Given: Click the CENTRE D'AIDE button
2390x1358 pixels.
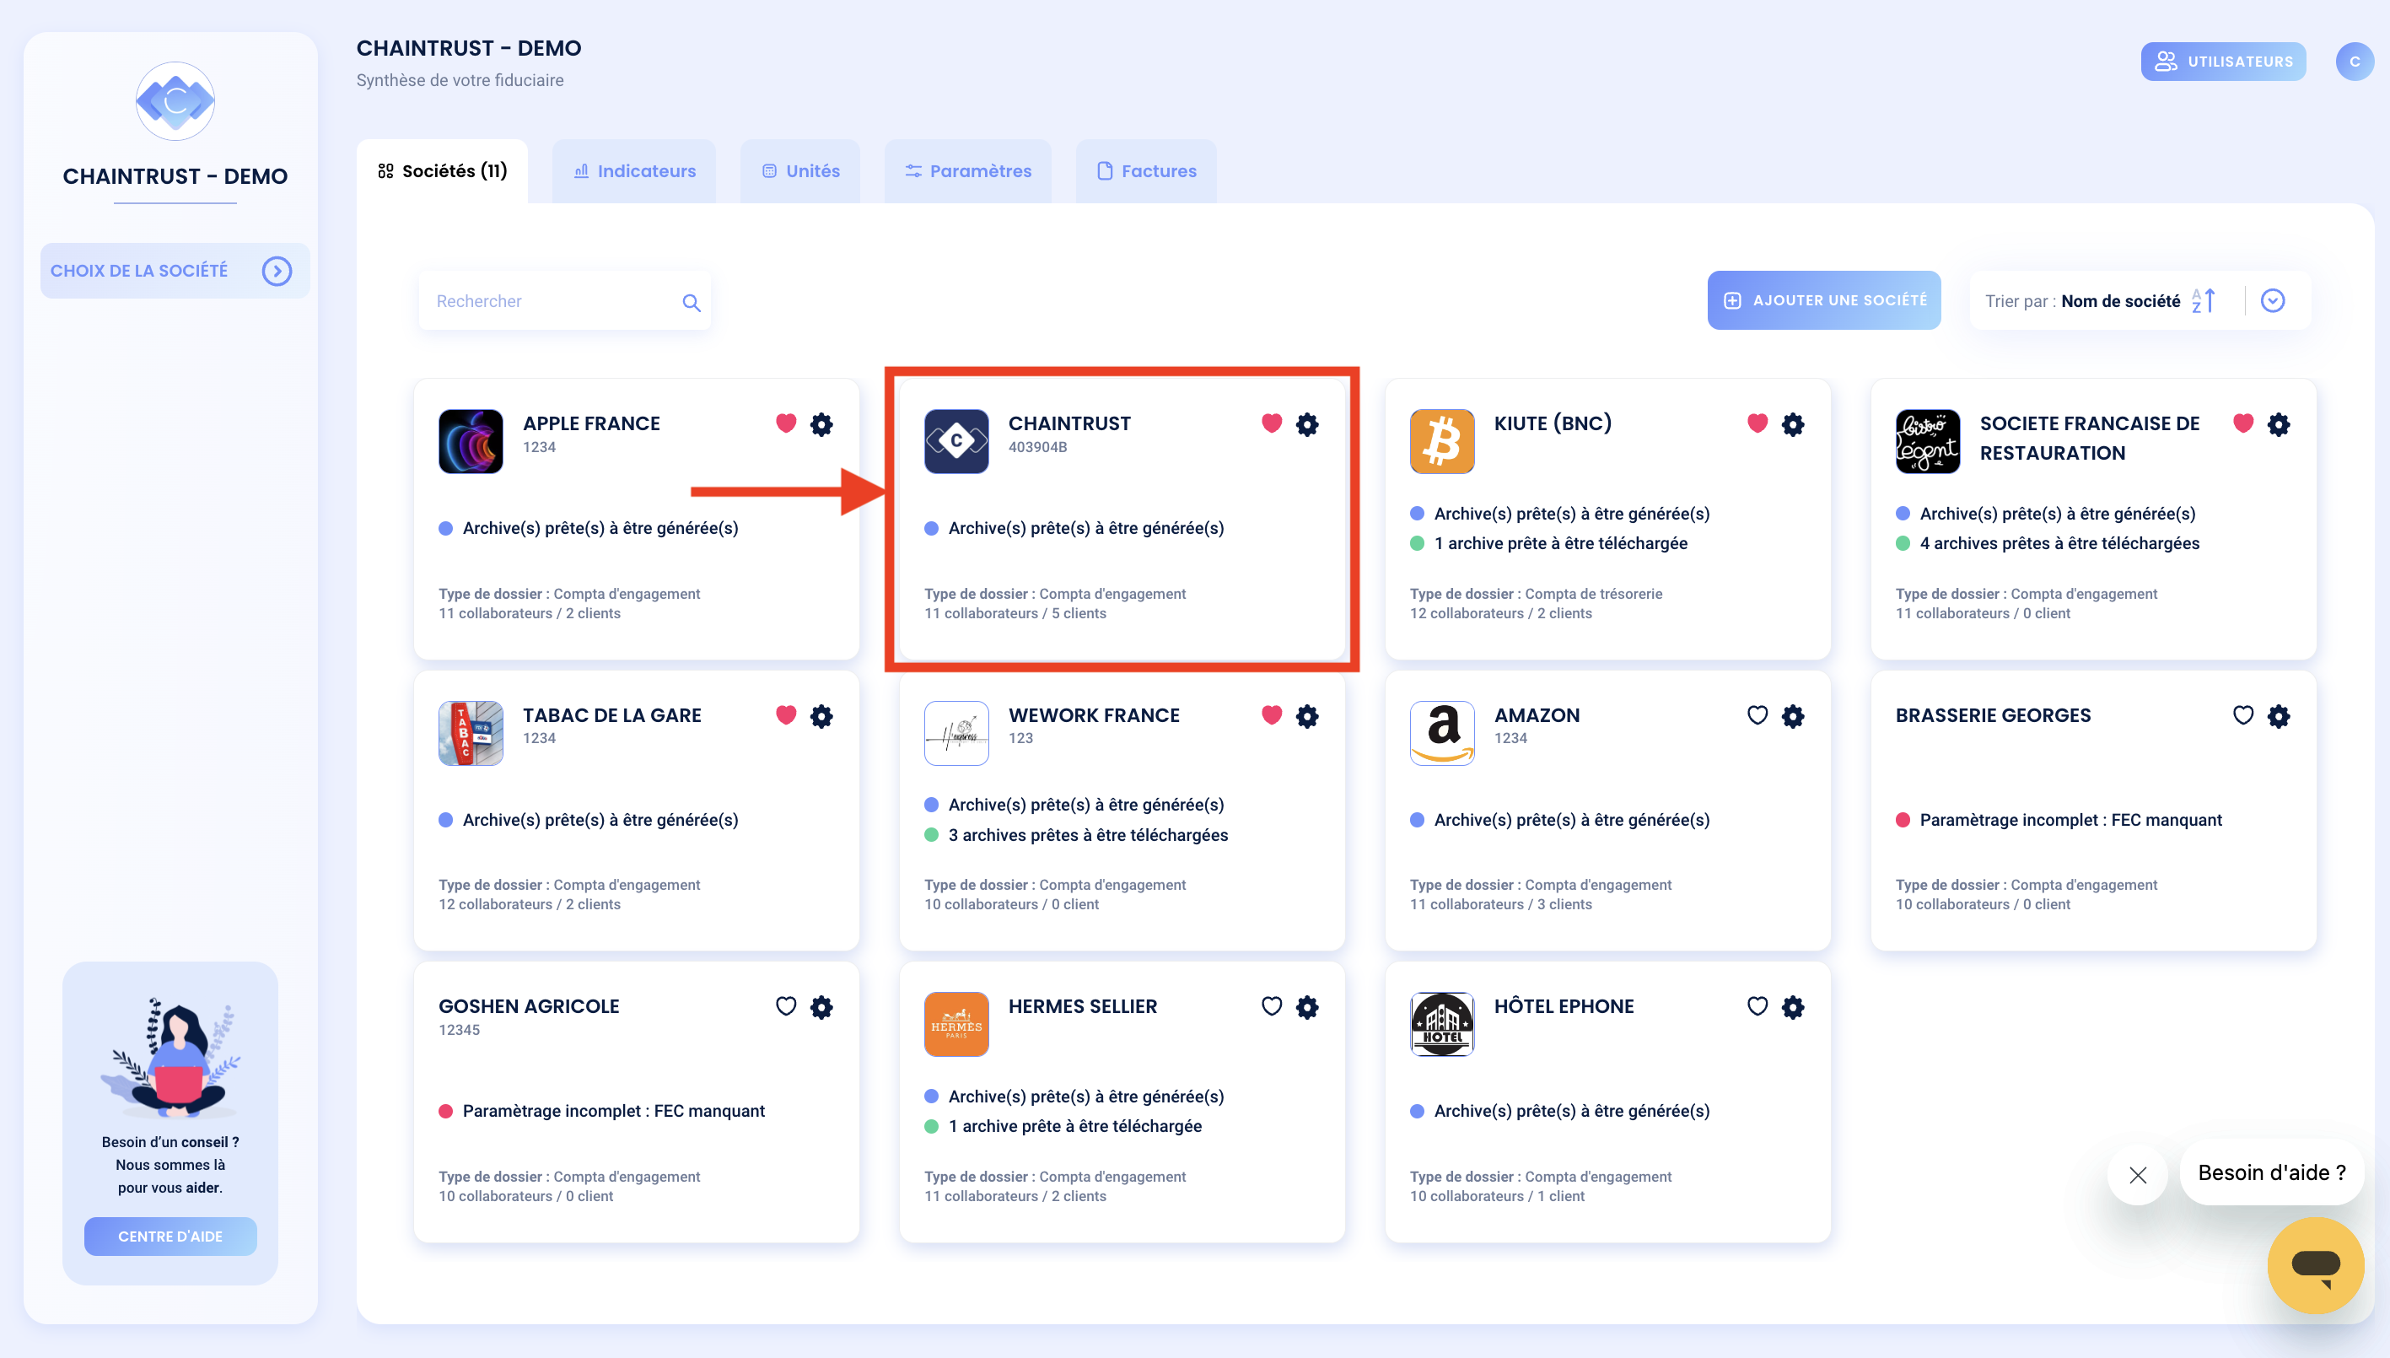Looking at the screenshot, I should tap(170, 1236).
